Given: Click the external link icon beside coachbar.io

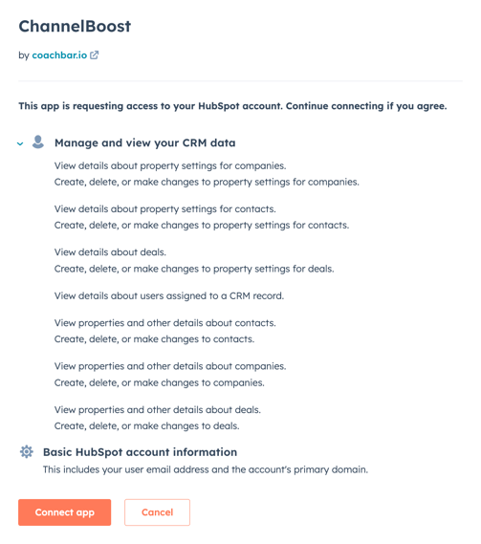Looking at the screenshot, I should [x=95, y=54].
